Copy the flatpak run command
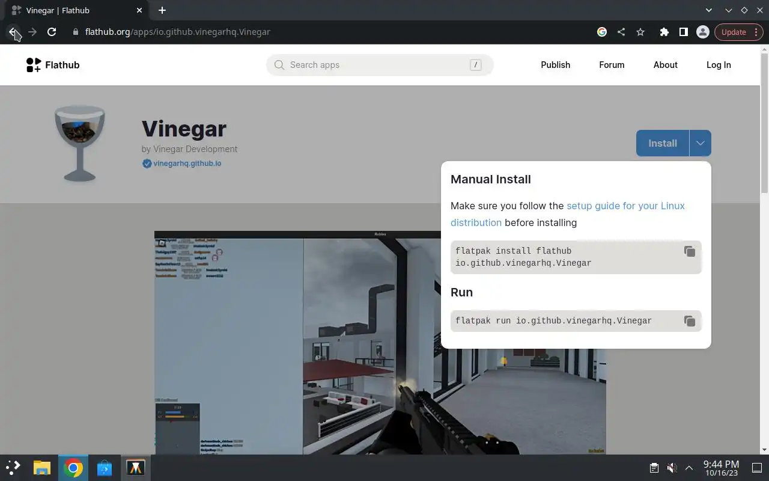This screenshot has width=769, height=481. point(690,321)
